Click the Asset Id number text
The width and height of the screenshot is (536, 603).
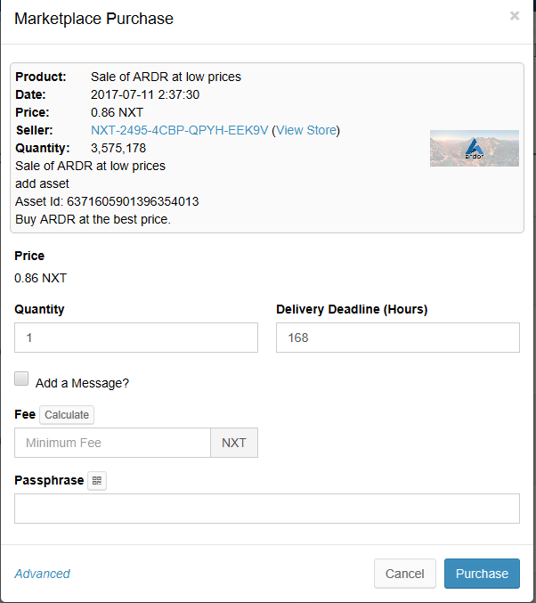[133, 201]
